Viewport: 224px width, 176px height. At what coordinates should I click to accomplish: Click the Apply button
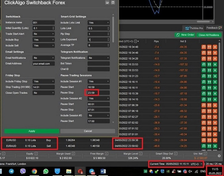[32, 131]
